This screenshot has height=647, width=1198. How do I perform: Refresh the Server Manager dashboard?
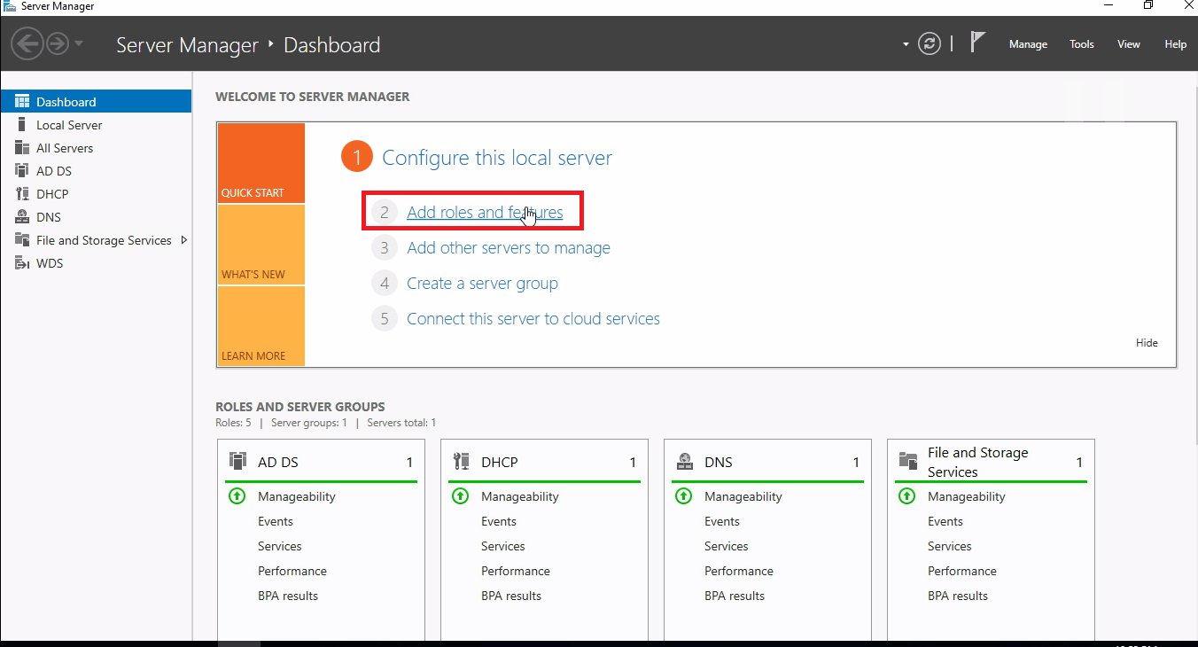[929, 43]
